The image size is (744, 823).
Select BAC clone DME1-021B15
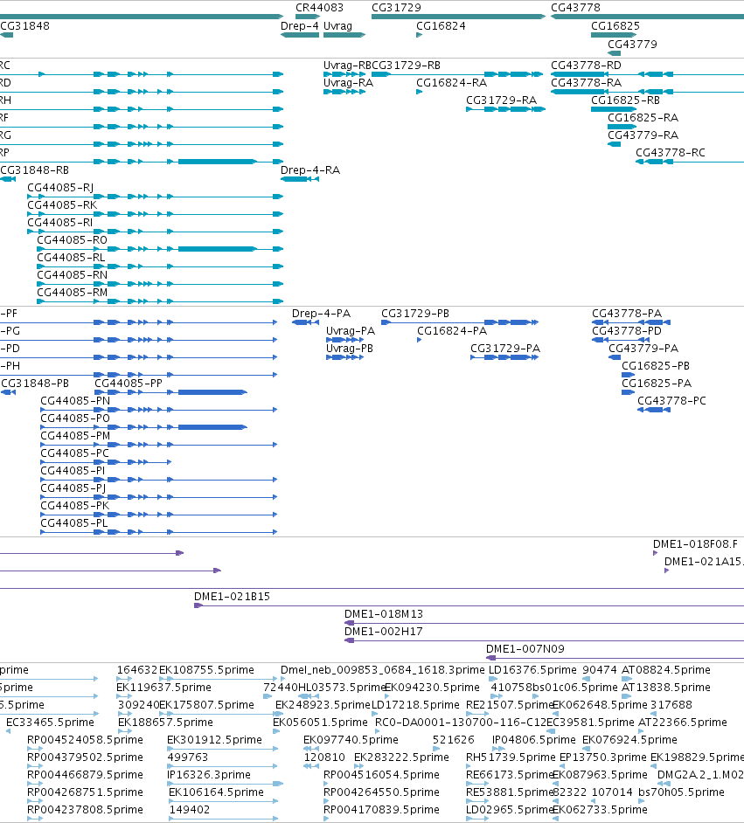[x=232, y=597]
